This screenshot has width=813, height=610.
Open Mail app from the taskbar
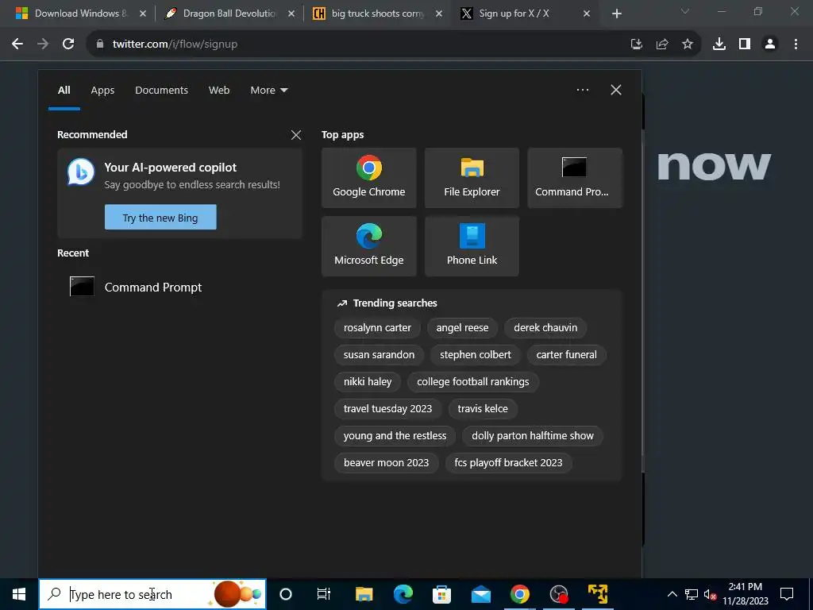coord(480,594)
